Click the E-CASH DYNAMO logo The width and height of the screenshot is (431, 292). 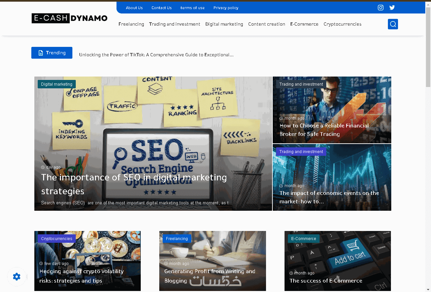[70, 18]
